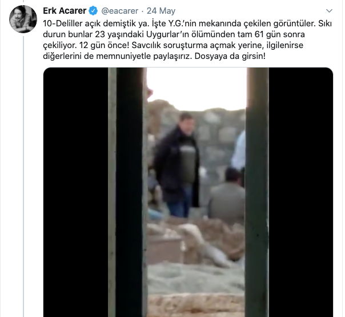Click the blue verified badge icon

point(93,11)
